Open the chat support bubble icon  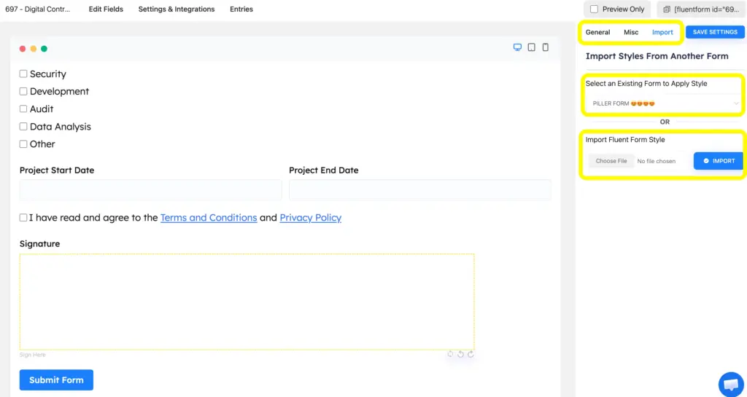(731, 384)
